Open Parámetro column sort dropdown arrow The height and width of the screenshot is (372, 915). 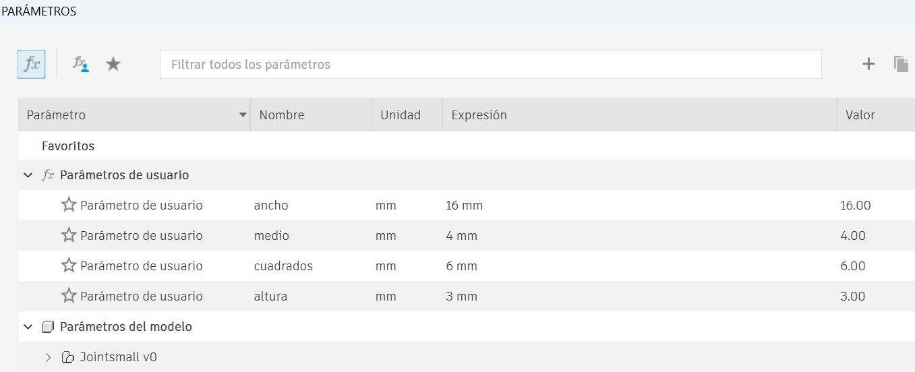(x=243, y=115)
